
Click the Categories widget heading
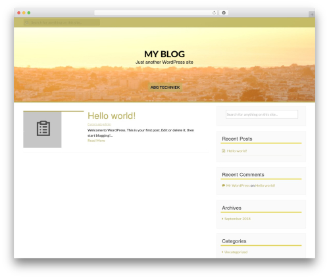[234, 241]
